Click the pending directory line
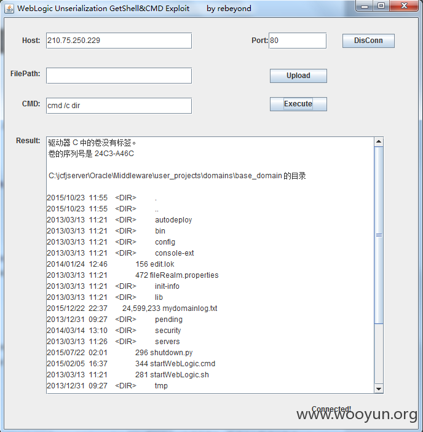 tap(114, 320)
